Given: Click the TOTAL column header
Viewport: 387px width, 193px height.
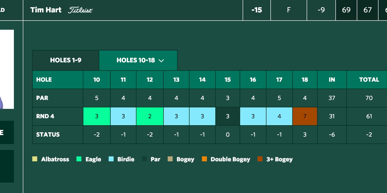Looking at the screenshot, I should coord(369,80).
